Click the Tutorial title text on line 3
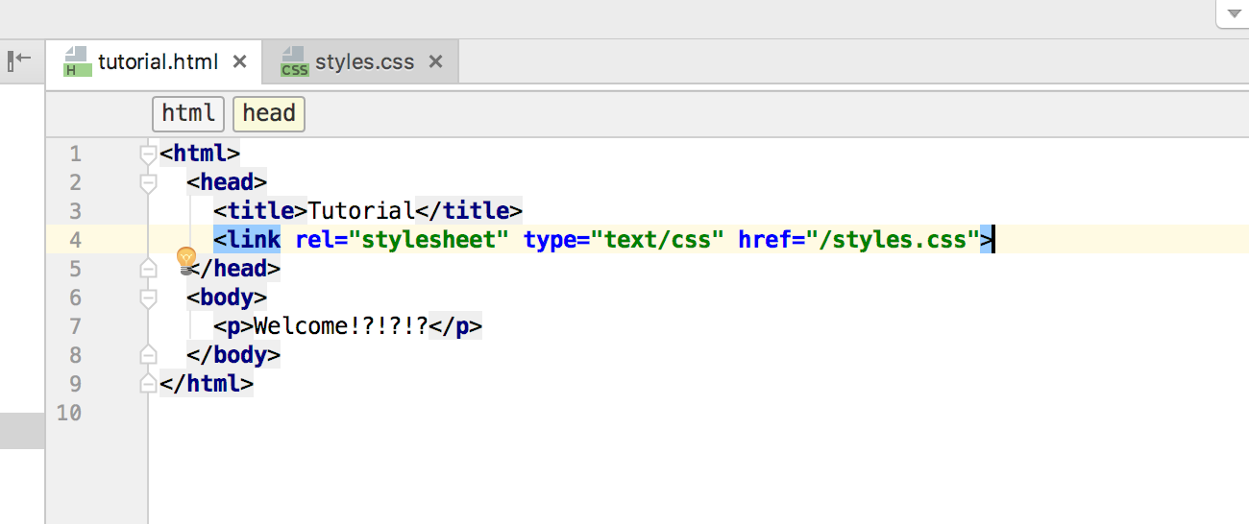This screenshot has width=1249, height=524. (361, 210)
